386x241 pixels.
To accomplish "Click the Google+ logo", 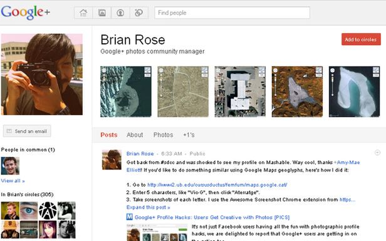I will coord(26,13).
